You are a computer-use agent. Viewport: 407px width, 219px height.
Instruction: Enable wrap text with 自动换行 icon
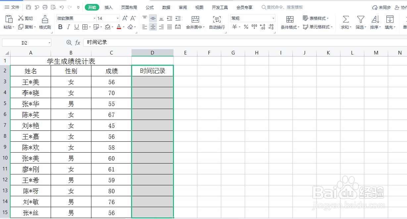pyautogui.click(x=217, y=22)
